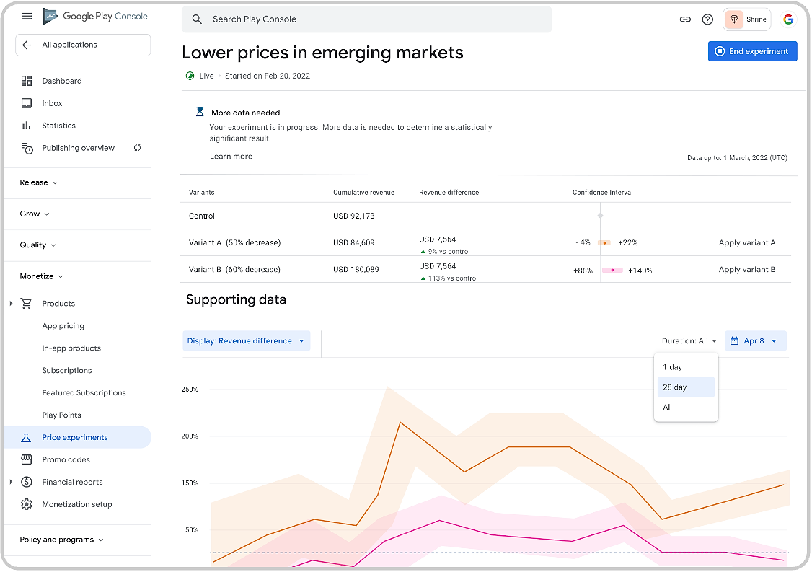Click the Google Play Console logo
This screenshot has height=572, width=812.
[x=95, y=16]
